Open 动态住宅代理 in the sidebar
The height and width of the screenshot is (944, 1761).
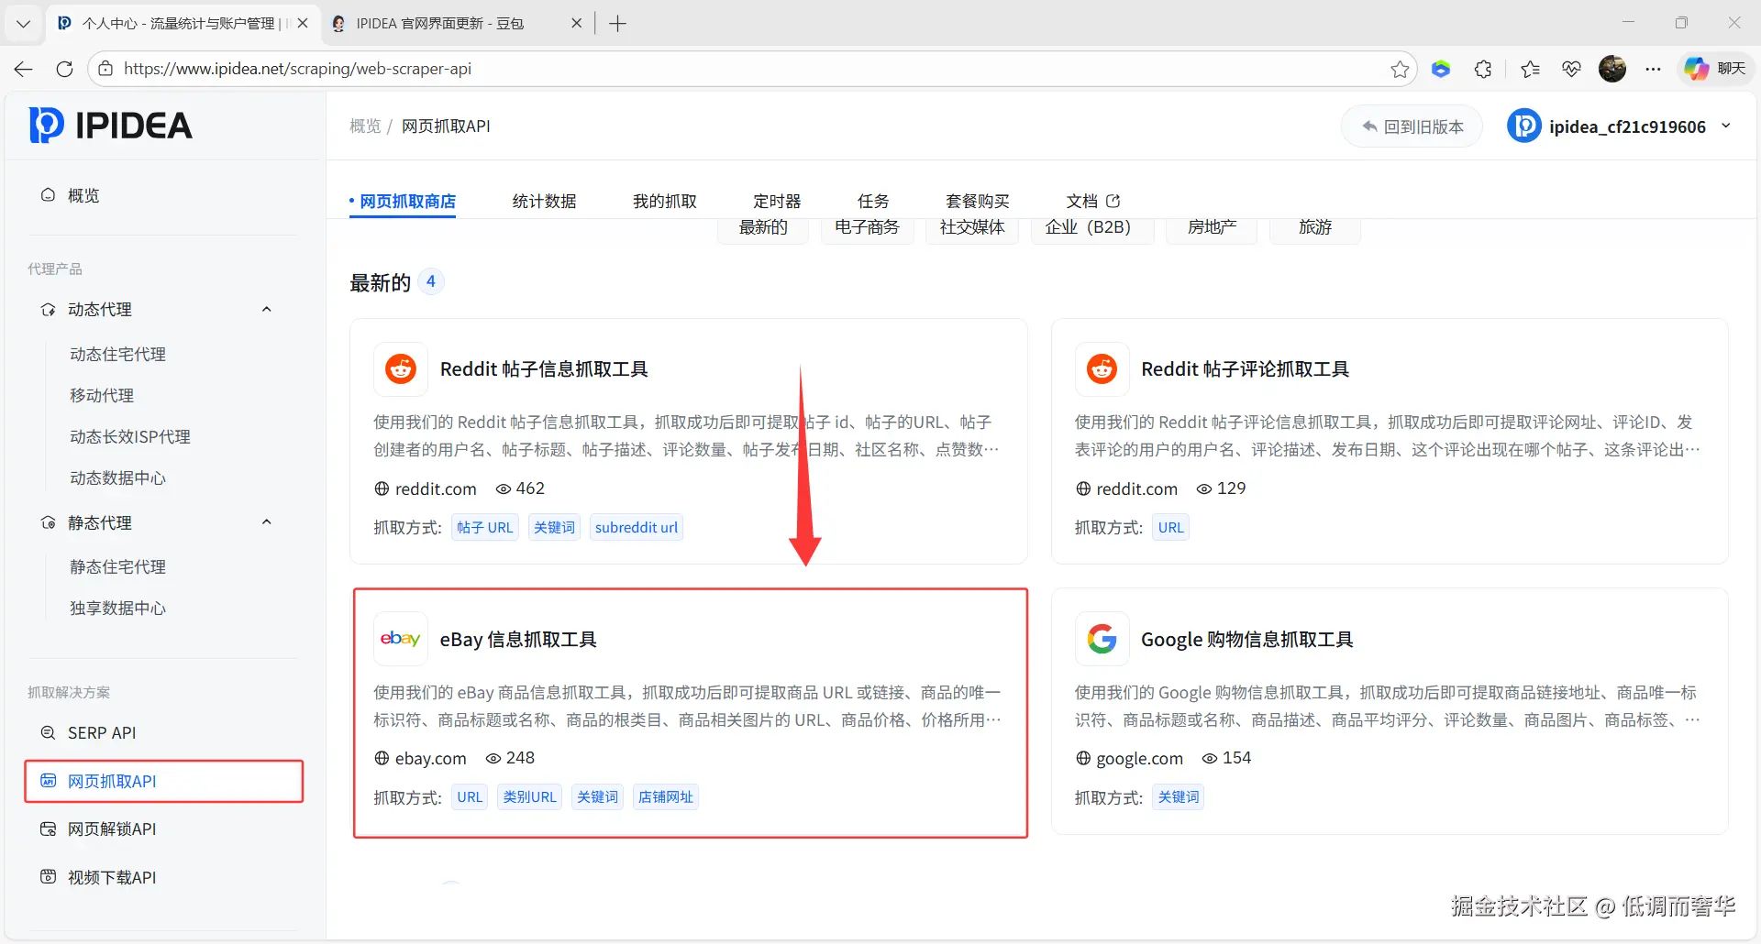tap(117, 354)
